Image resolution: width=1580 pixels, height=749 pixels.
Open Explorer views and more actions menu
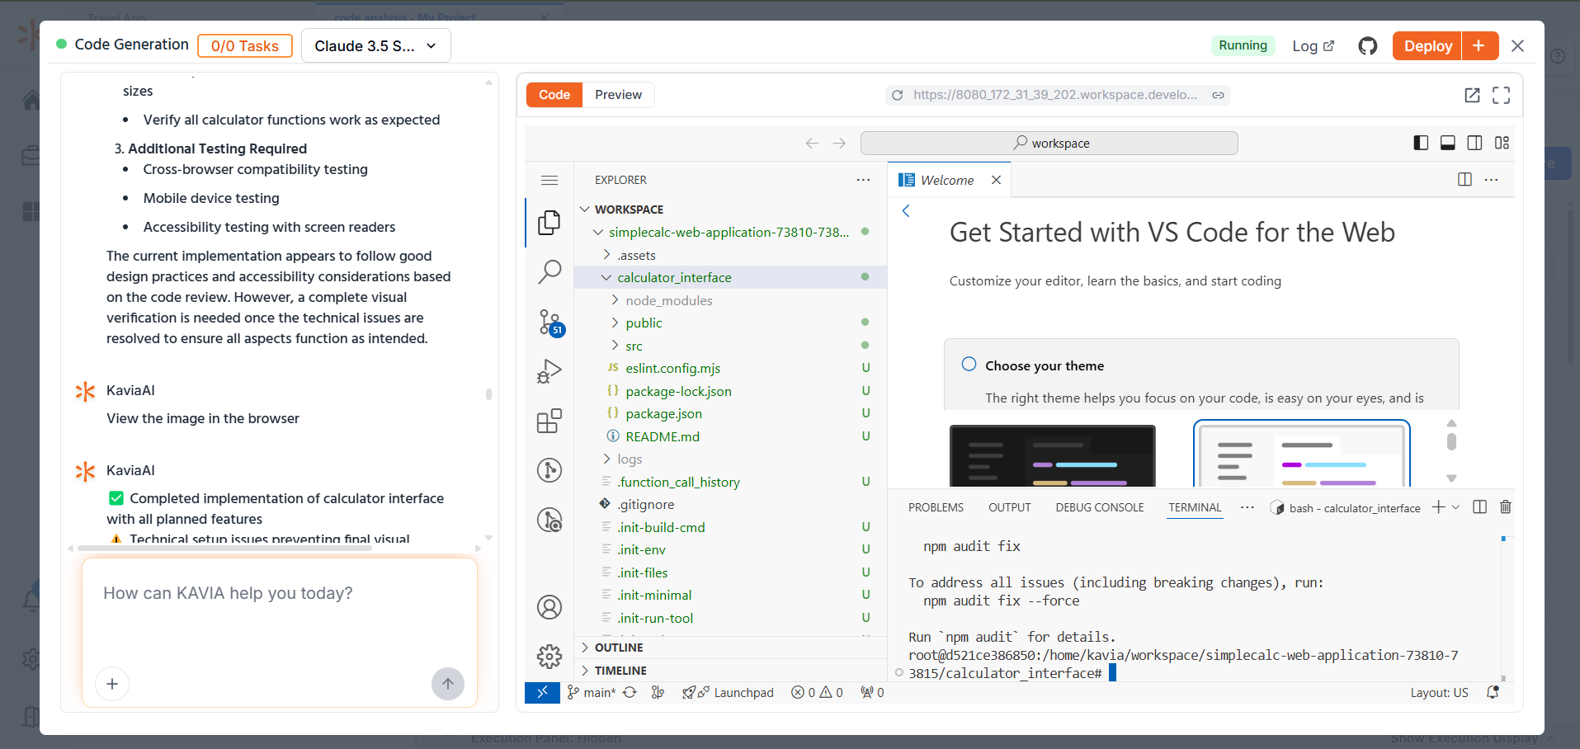pos(863,180)
